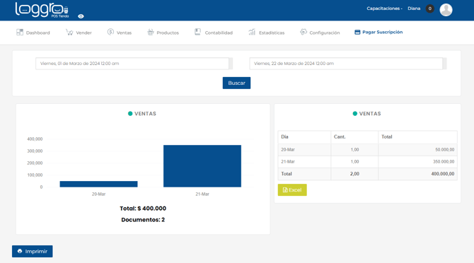Open the Ventas dollar coin icon
This screenshot has width=474, height=263.
(110, 32)
